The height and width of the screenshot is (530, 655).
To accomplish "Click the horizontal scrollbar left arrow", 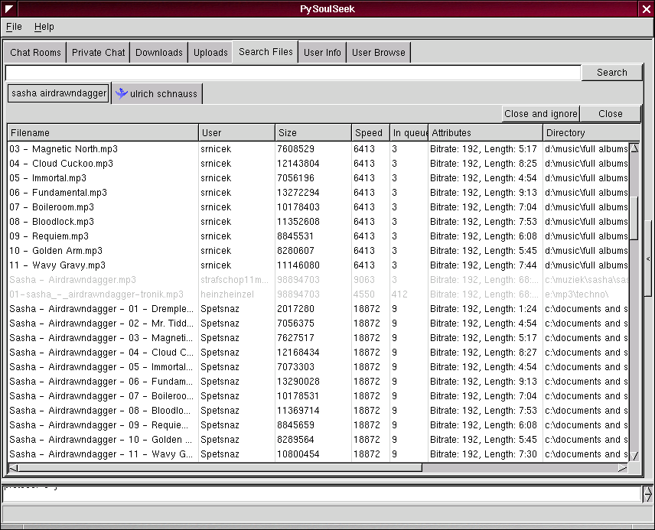I will click(13, 468).
